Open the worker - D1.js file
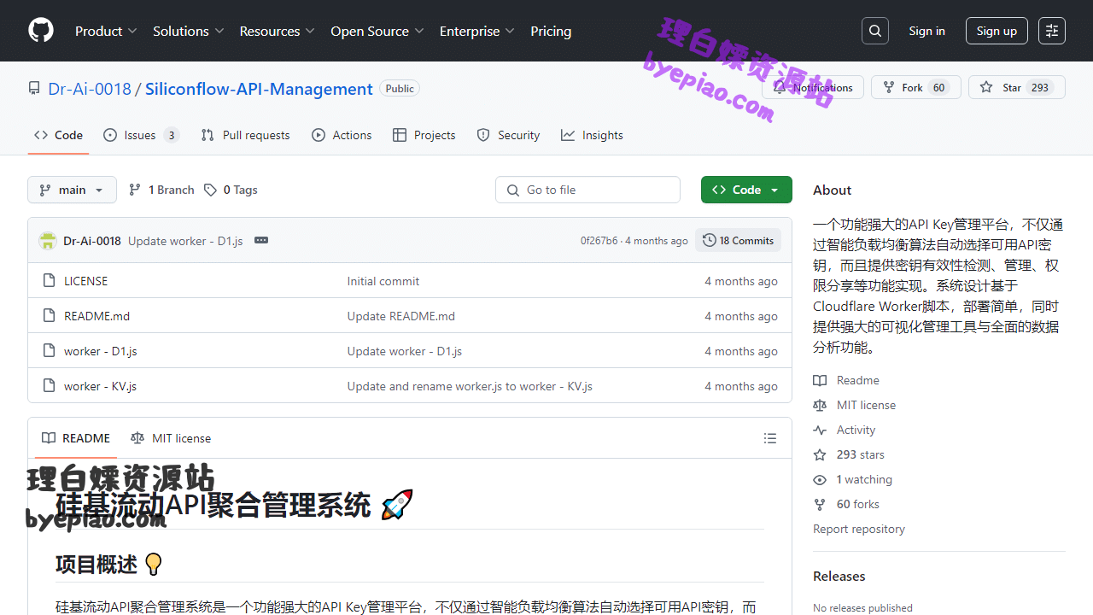 [100, 351]
